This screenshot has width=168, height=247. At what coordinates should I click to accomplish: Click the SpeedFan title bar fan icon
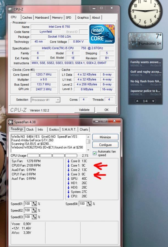tap(10, 122)
